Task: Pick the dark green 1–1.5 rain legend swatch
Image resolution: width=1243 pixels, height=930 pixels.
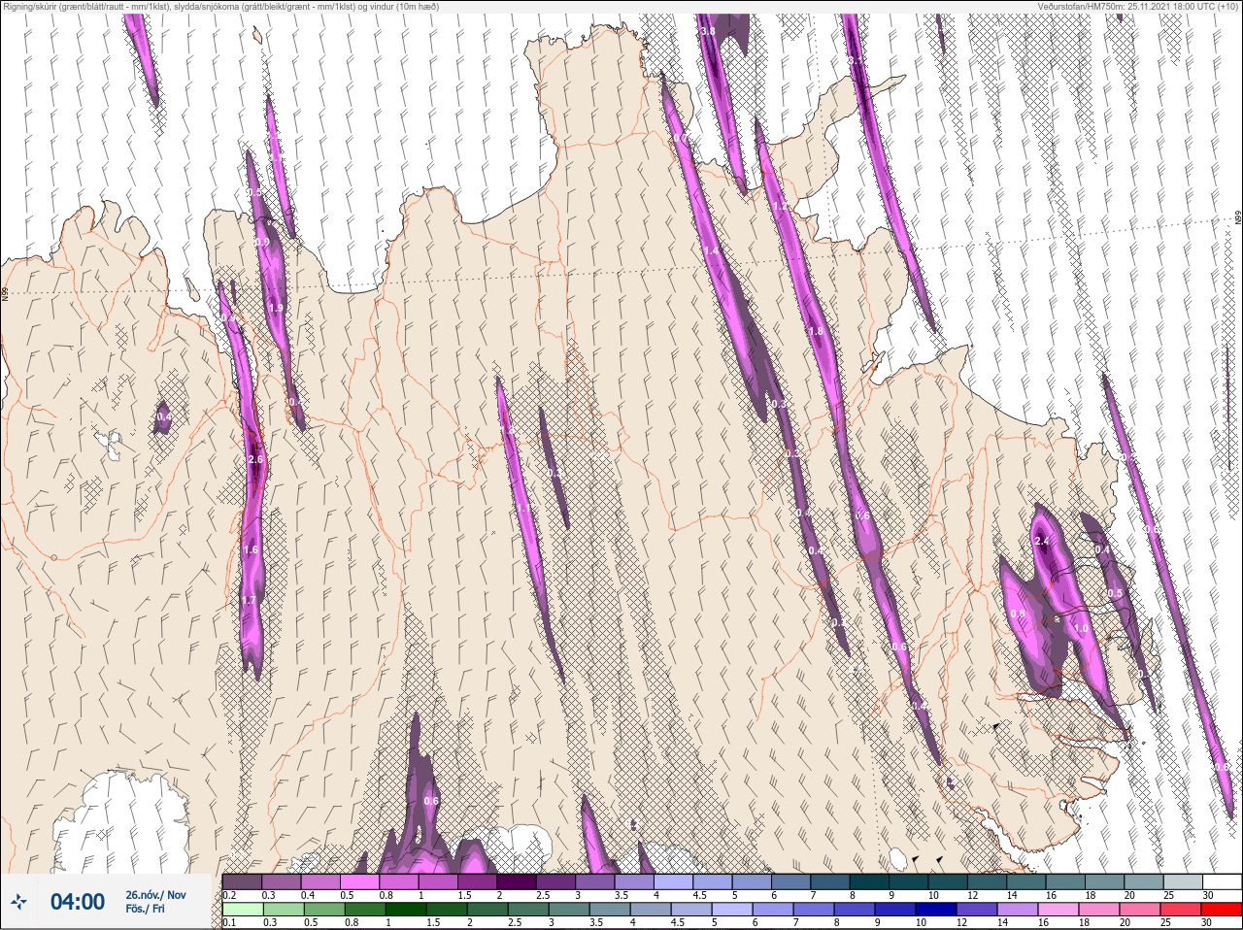Action: tap(407, 909)
